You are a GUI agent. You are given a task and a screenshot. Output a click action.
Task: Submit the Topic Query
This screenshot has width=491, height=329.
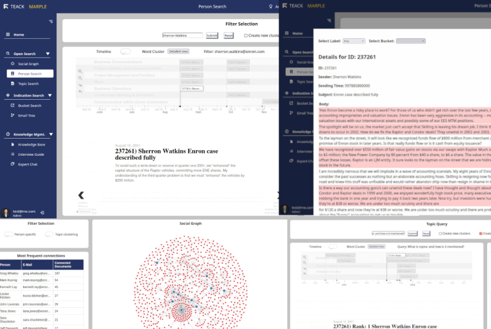coord(412,234)
